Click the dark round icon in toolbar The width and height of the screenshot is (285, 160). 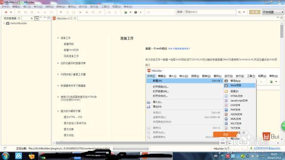pos(135,12)
